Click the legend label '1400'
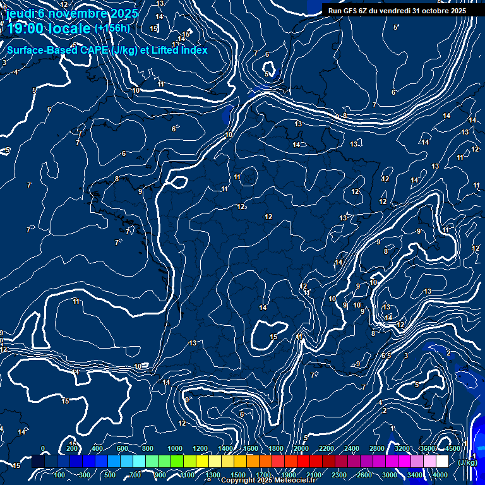Viewport: 485px width, 485px height. (x=225, y=448)
